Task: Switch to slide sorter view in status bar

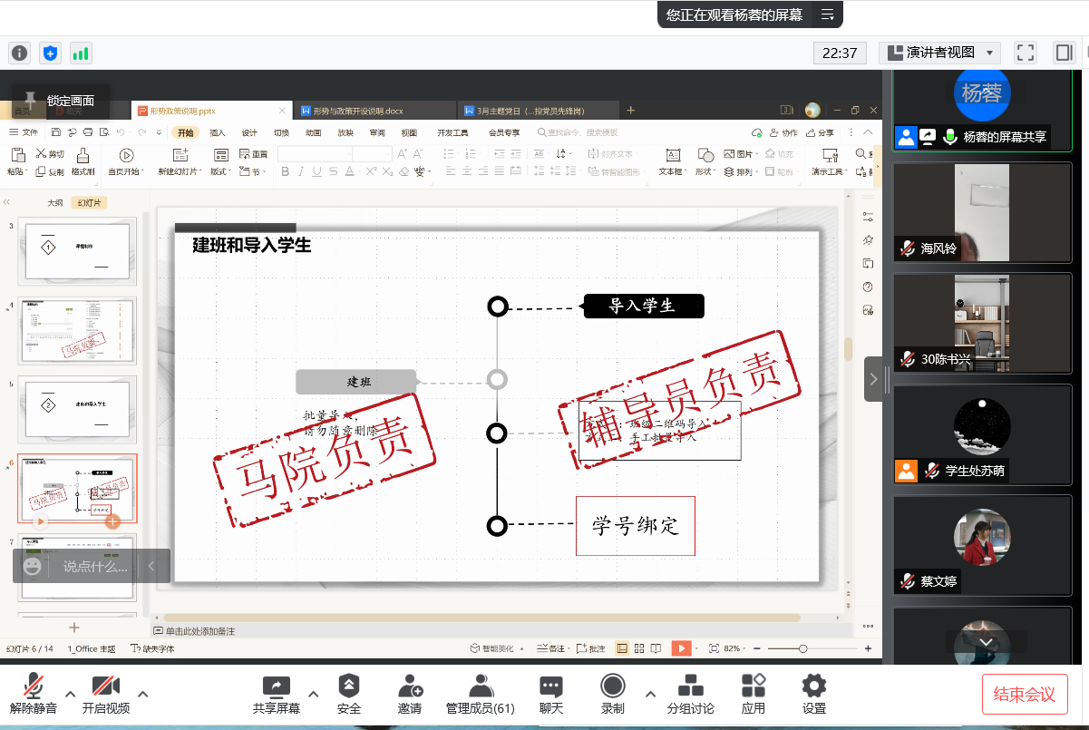Action: pyautogui.click(x=639, y=647)
